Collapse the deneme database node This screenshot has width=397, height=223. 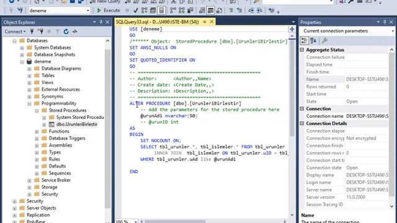tap(22, 62)
